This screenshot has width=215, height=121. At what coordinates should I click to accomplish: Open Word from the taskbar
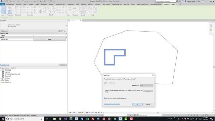pos(82,119)
